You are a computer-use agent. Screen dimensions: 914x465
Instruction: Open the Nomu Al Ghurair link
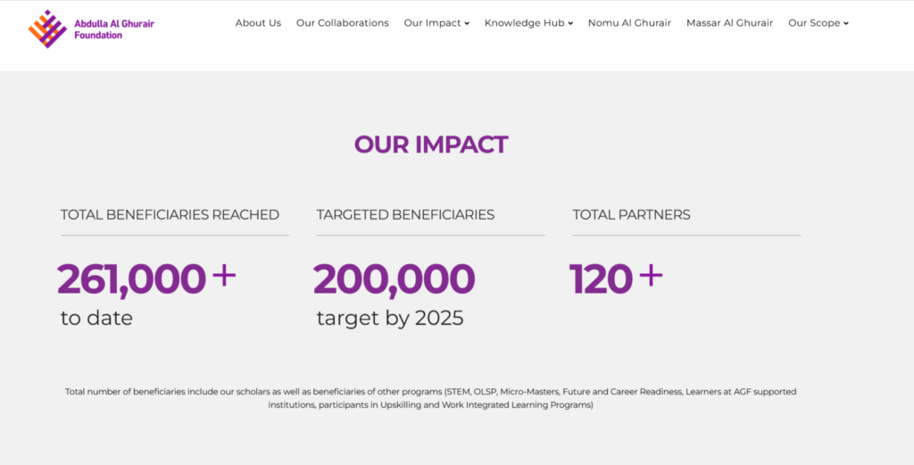point(629,23)
